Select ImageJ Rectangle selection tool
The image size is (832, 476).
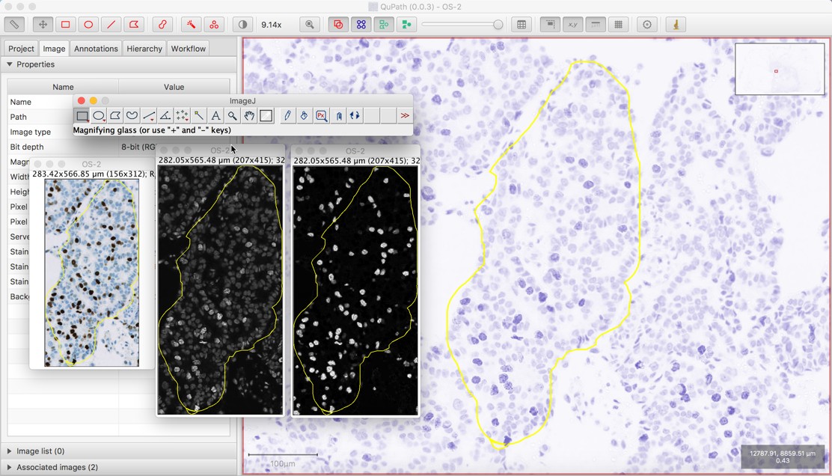[82, 116]
